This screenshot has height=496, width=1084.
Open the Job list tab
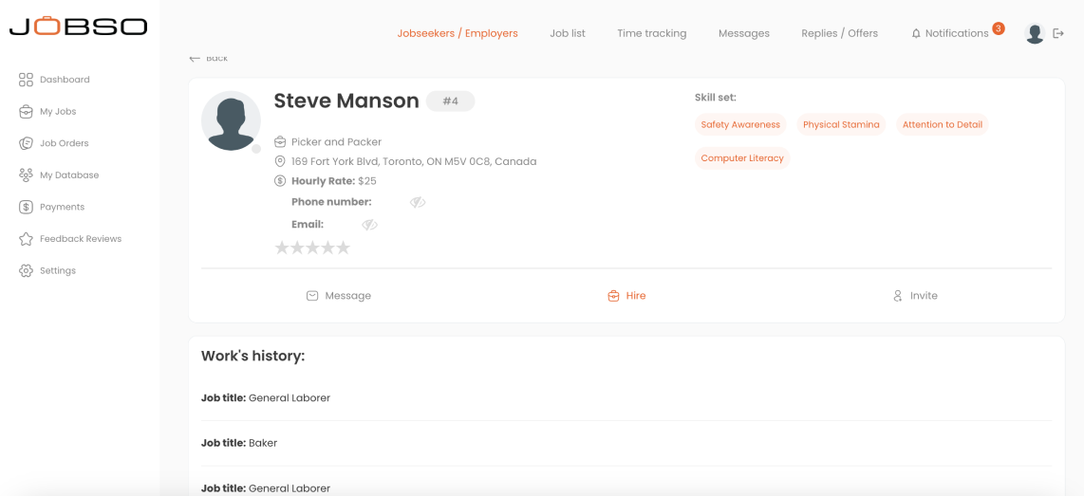(x=568, y=33)
